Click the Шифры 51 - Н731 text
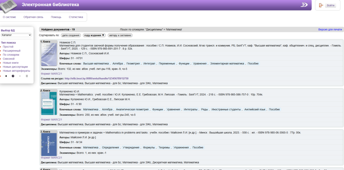344x170 pixels. coord(70,58)
